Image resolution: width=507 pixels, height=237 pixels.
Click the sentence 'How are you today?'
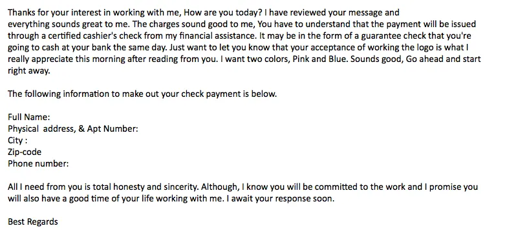[222, 13]
